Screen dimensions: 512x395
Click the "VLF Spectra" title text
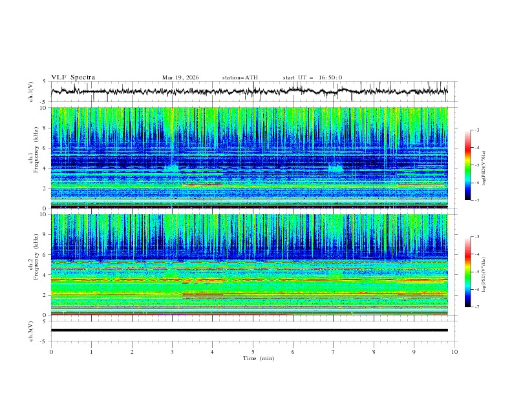point(73,77)
